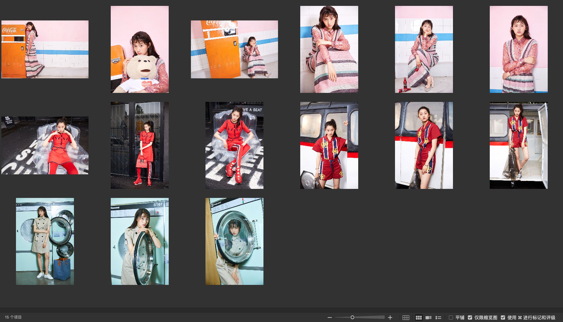Select photo of face inside washing machine door
This screenshot has height=322, width=563.
[x=234, y=241]
